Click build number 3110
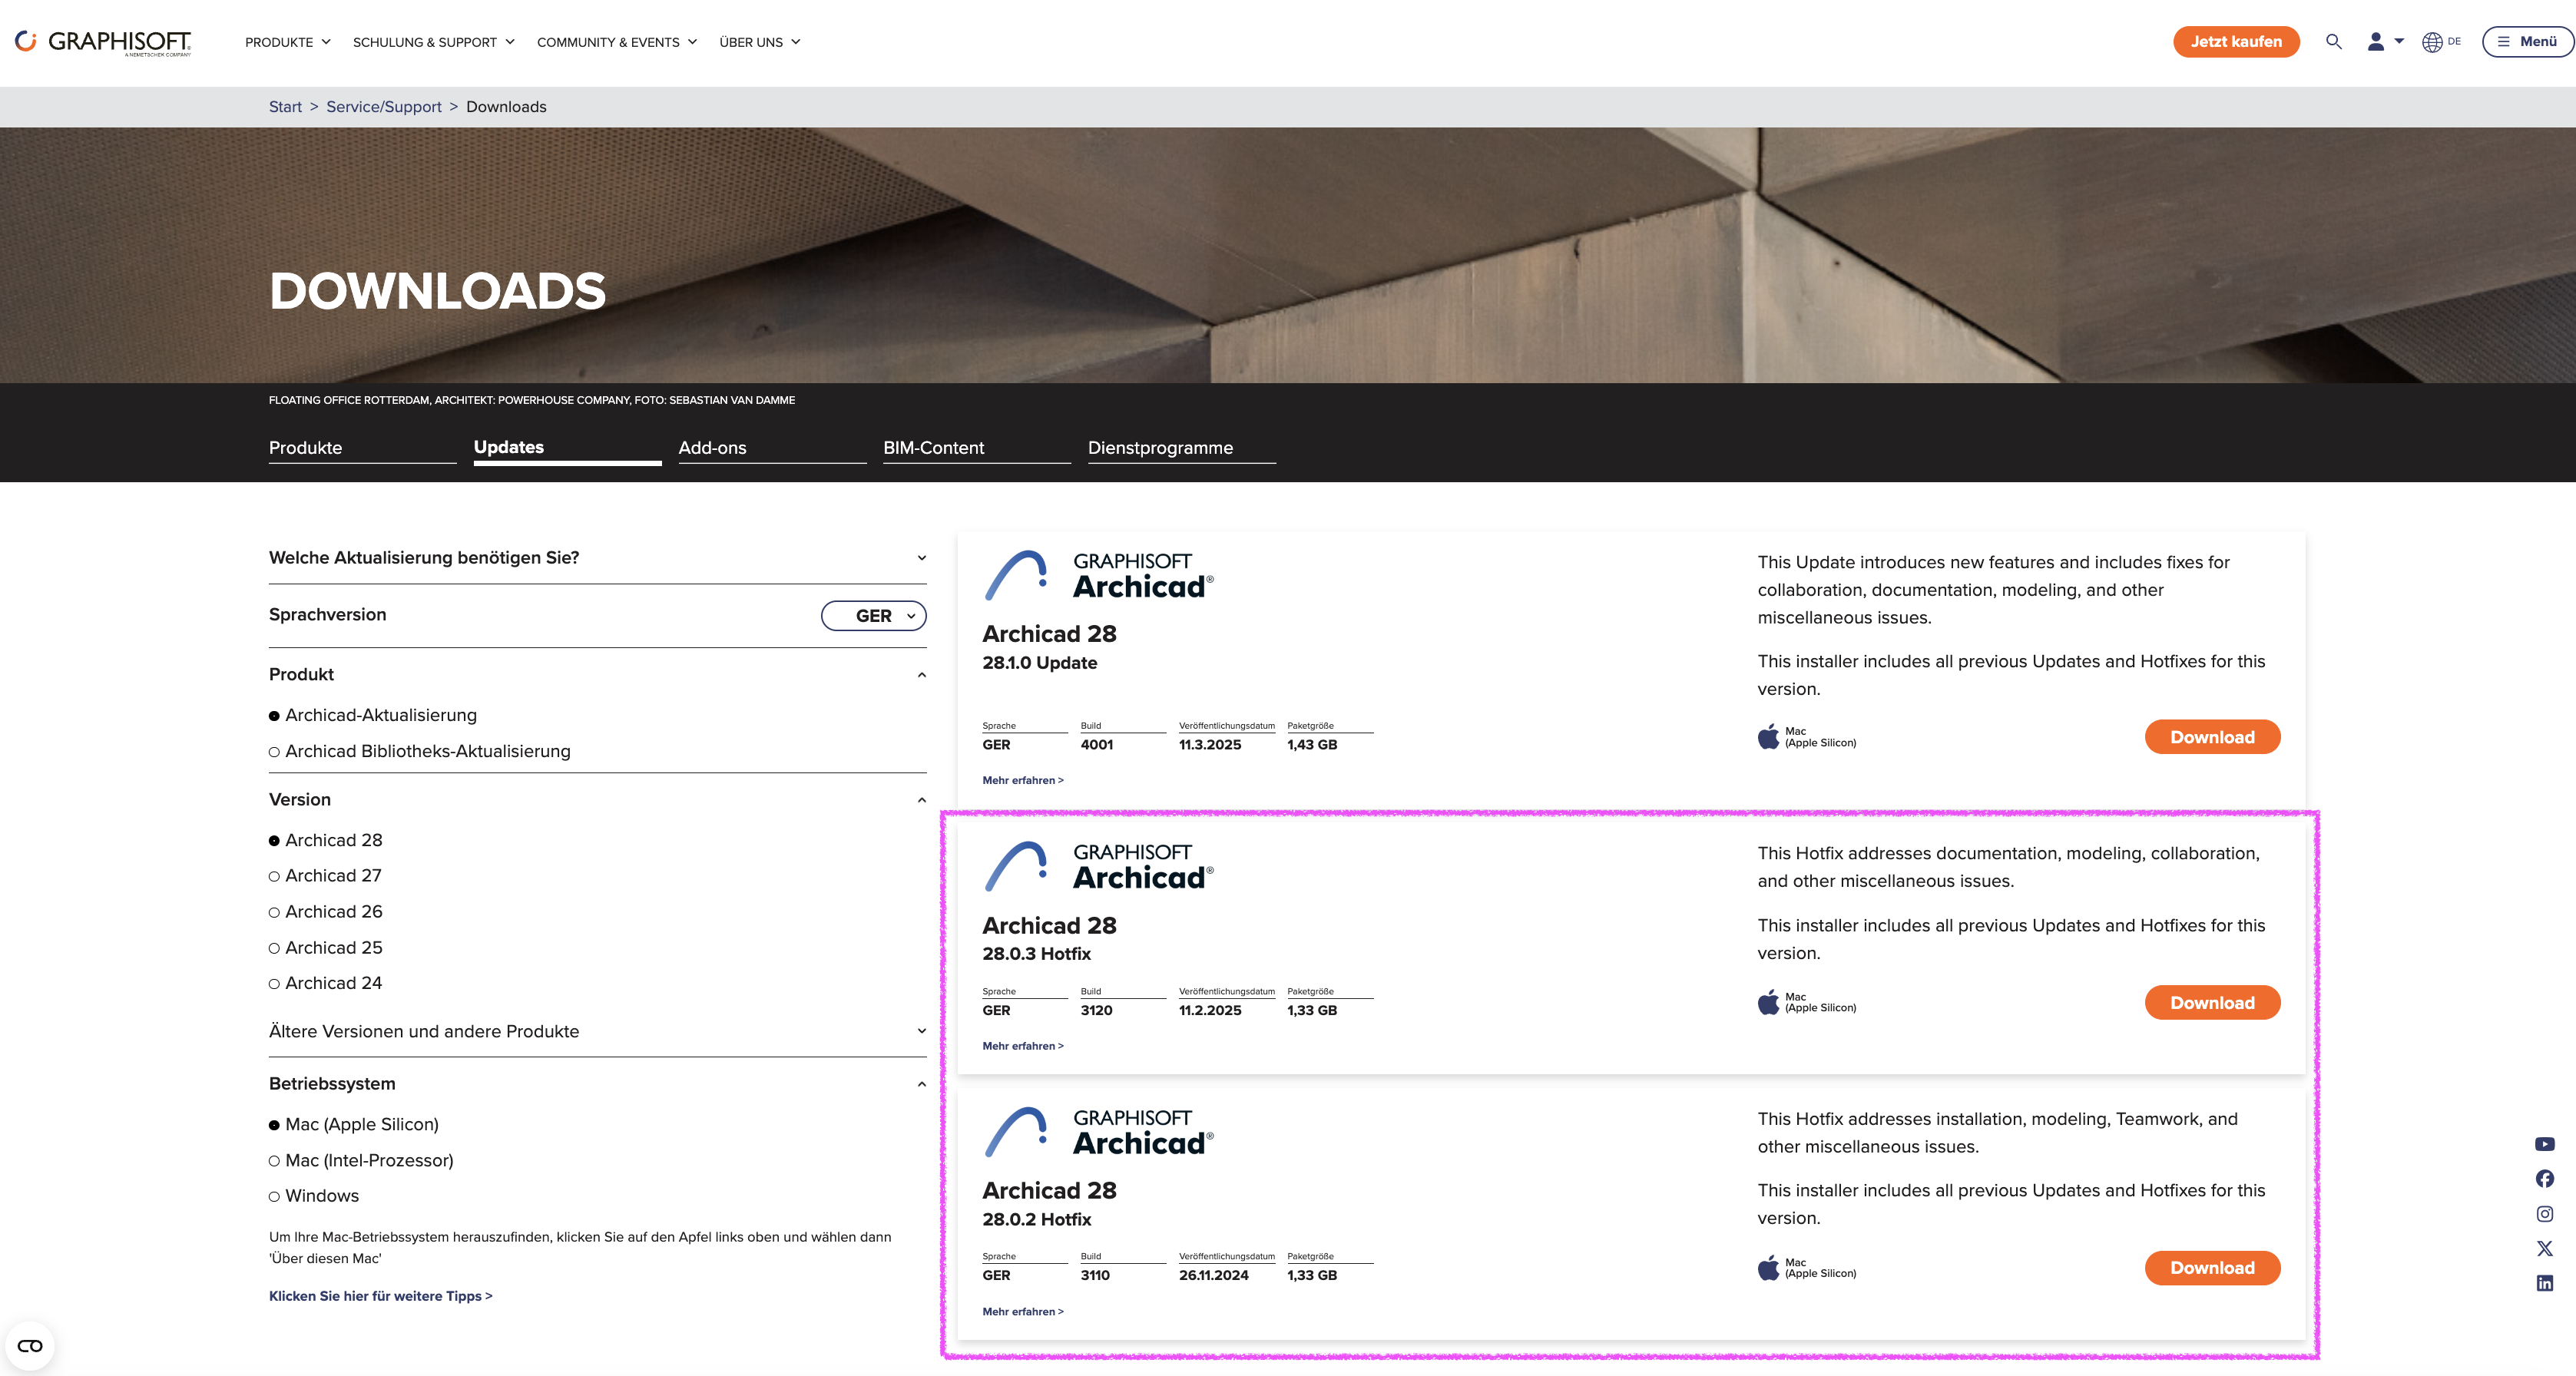The height and width of the screenshot is (1376, 2576). [1095, 1276]
